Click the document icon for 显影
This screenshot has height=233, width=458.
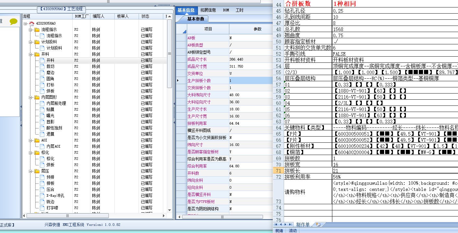42,122
